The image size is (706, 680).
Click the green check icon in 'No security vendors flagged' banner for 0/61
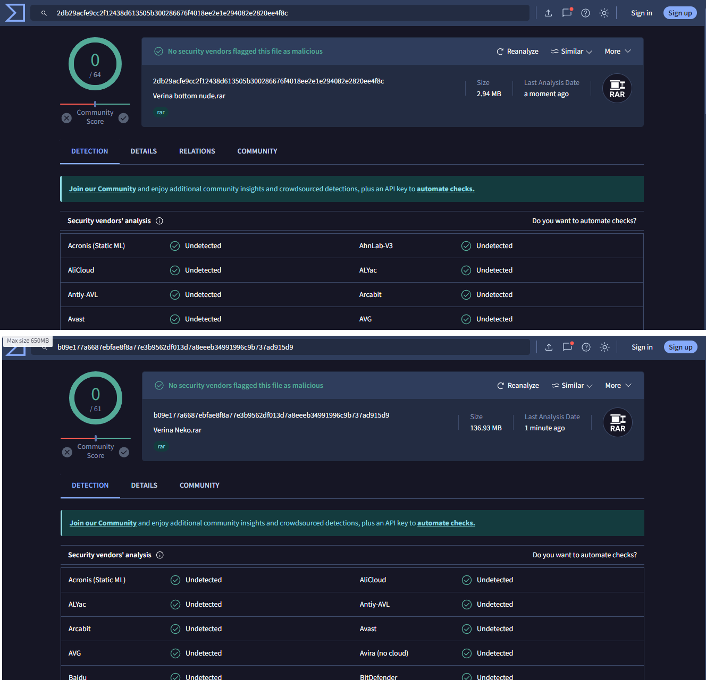click(159, 386)
